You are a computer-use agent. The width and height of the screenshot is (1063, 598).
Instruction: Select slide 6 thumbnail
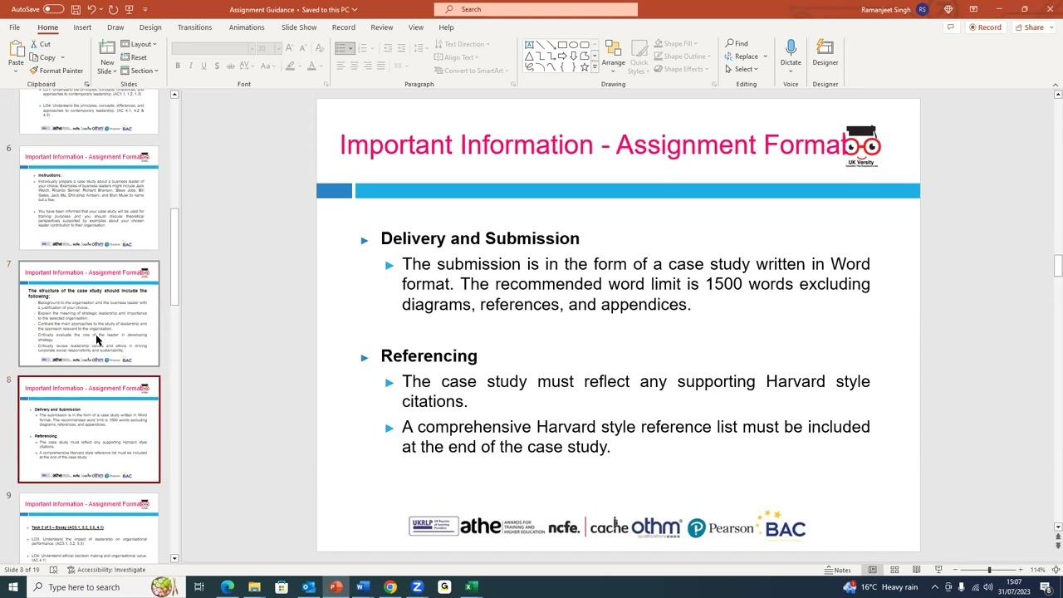pyautogui.click(x=89, y=198)
